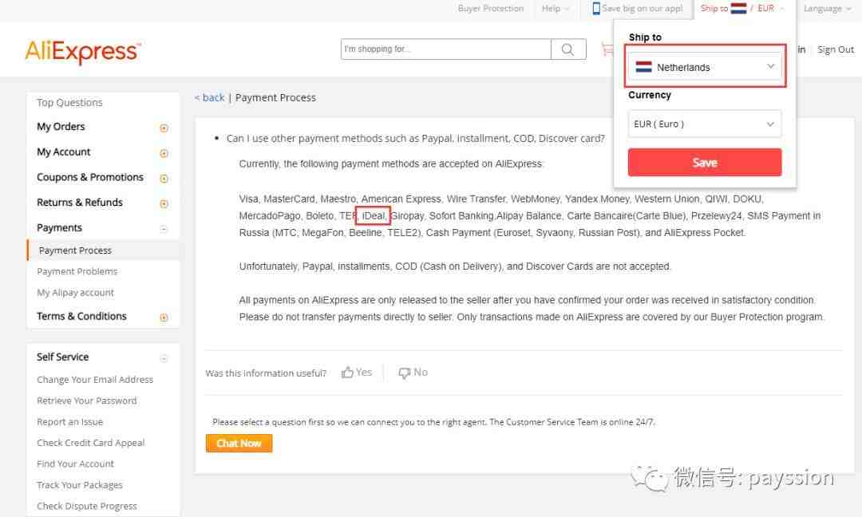Open the Help menu
This screenshot has width=862, height=517.
pos(556,9)
